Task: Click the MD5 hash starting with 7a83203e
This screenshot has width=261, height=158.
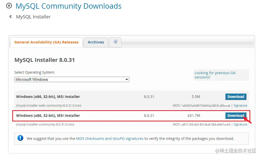Action: pos(206,106)
